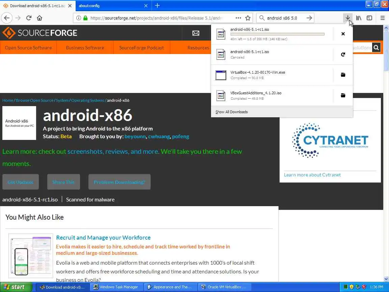Click the SourceForge logo
Screen dimensions: 389x292
pos(40,33)
